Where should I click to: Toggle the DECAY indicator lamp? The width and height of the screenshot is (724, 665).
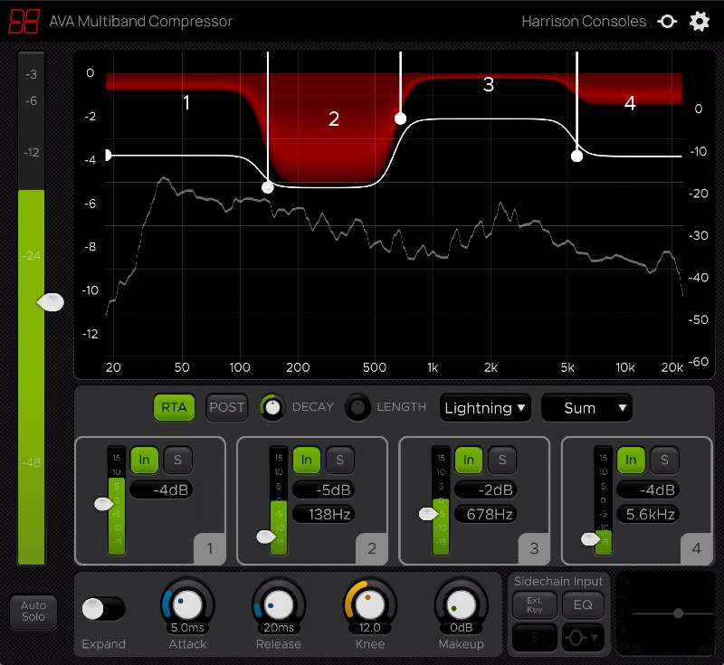coord(272,407)
